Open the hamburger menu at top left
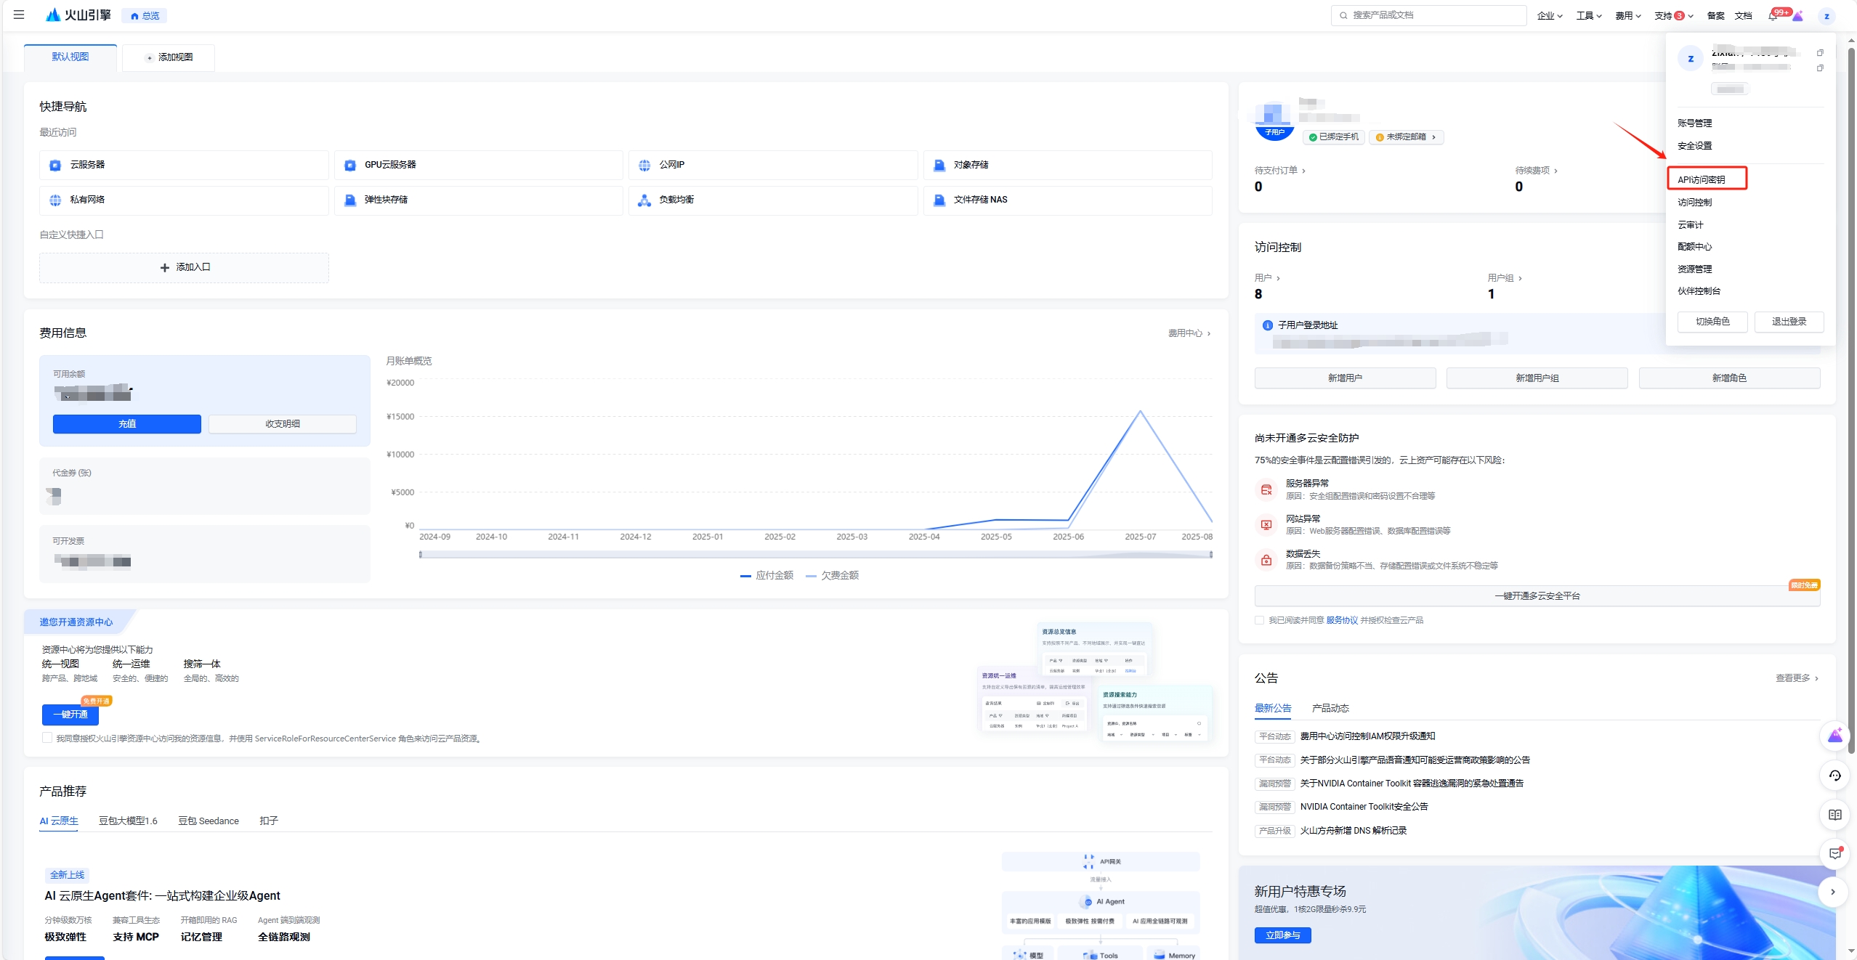 pyautogui.click(x=19, y=15)
